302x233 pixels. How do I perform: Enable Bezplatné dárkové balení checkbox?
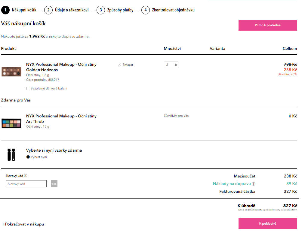coord(28,89)
